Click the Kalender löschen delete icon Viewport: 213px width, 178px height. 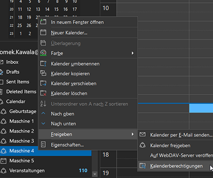coord(44,93)
